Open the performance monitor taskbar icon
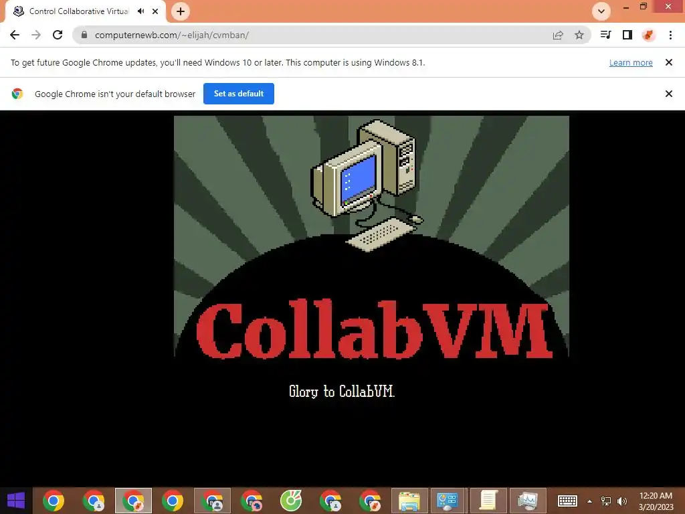 click(x=528, y=501)
